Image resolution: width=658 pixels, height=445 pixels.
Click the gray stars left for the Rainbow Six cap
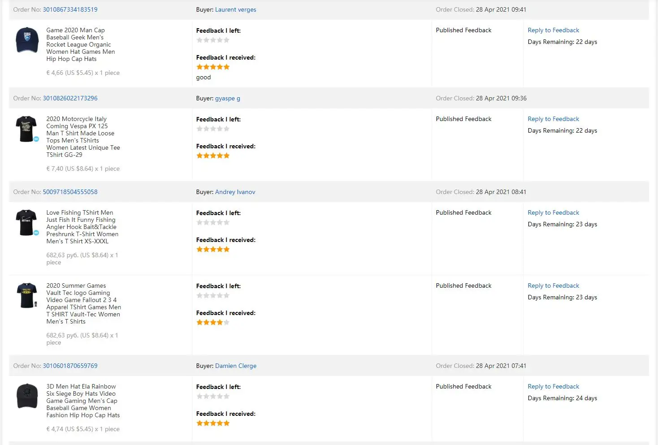[213, 397]
